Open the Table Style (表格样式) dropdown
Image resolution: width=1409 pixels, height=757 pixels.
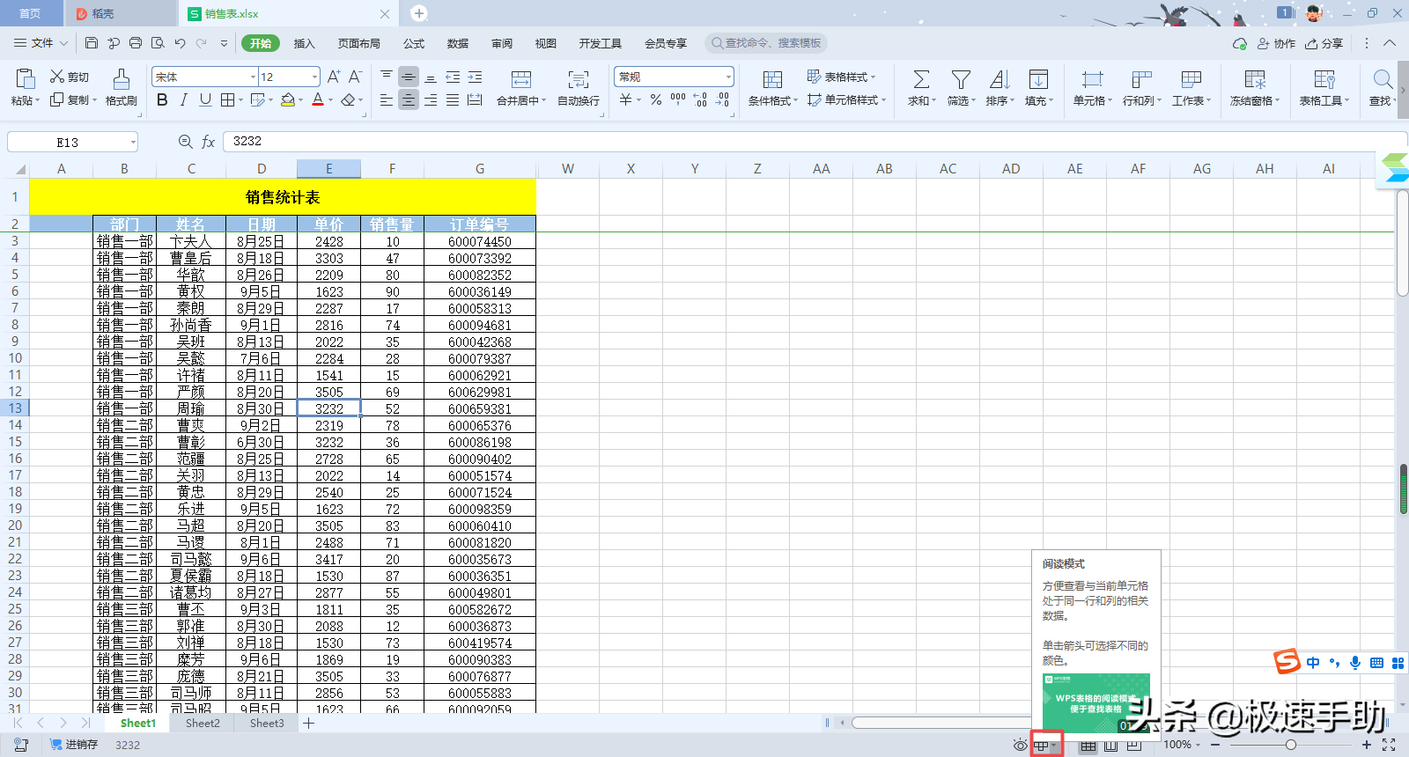(x=842, y=77)
